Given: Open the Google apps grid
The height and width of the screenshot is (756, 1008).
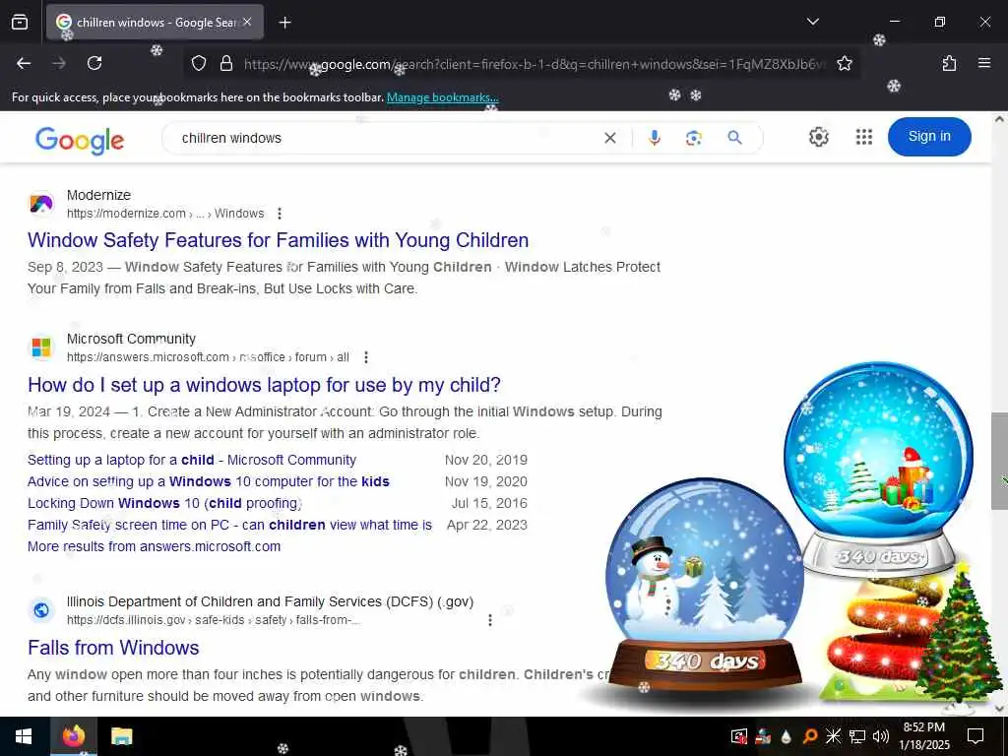Looking at the screenshot, I should click(864, 137).
